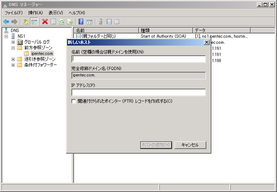Click the new record list icon
Viewport: 277px width, 192px height.
(109, 22)
